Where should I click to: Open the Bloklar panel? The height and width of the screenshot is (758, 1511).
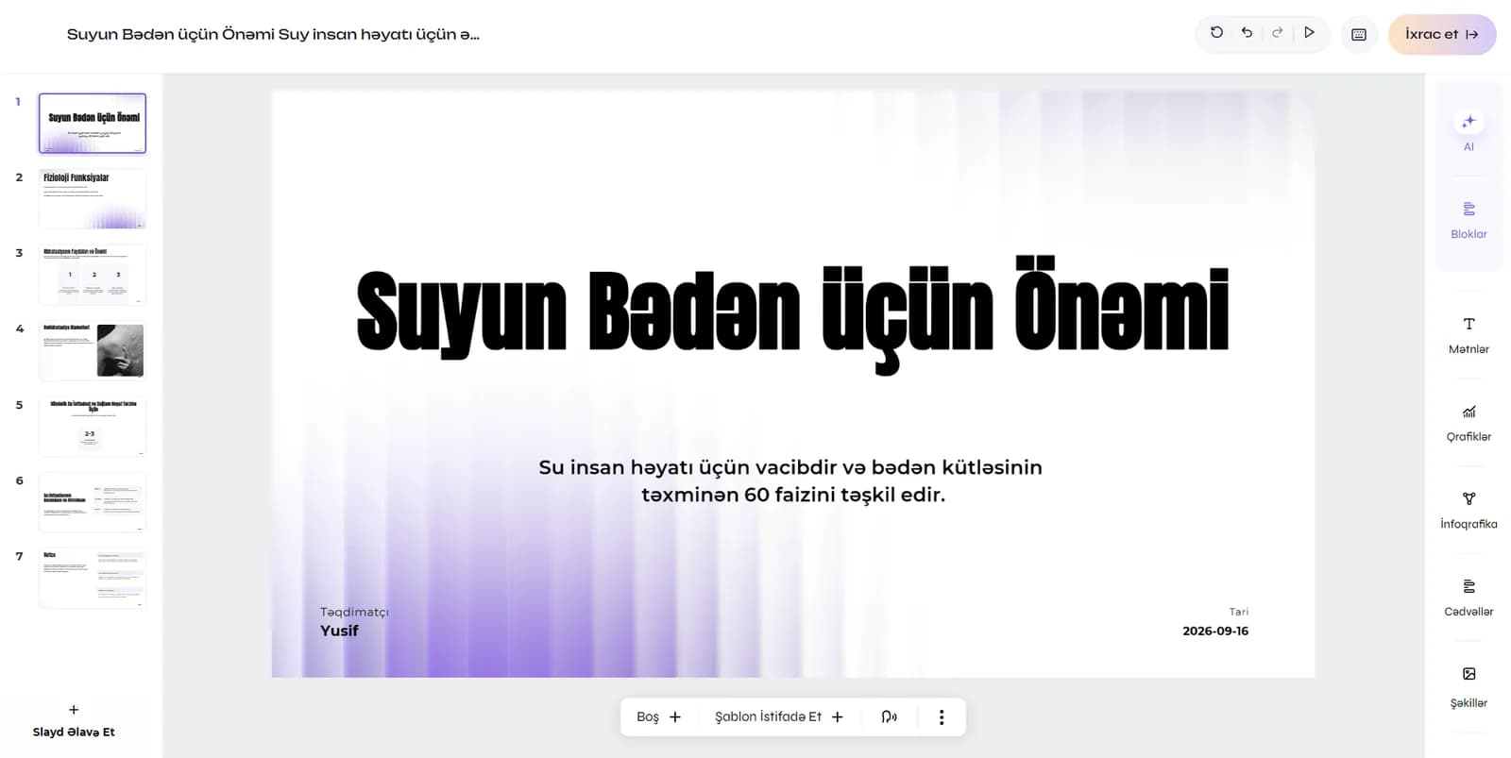pos(1469,220)
